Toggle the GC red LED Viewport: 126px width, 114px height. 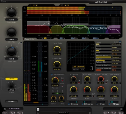point(62,81)
